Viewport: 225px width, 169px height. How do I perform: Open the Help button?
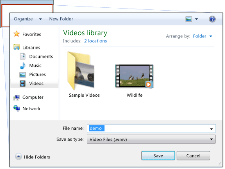click(x=212, y=19)
